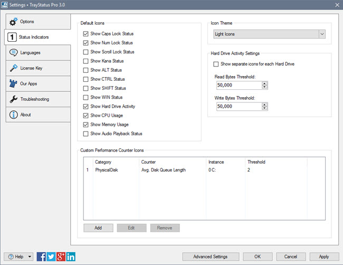Close the Settings window
The width and height of the screenshot is (343, 265).
(337, 5)
